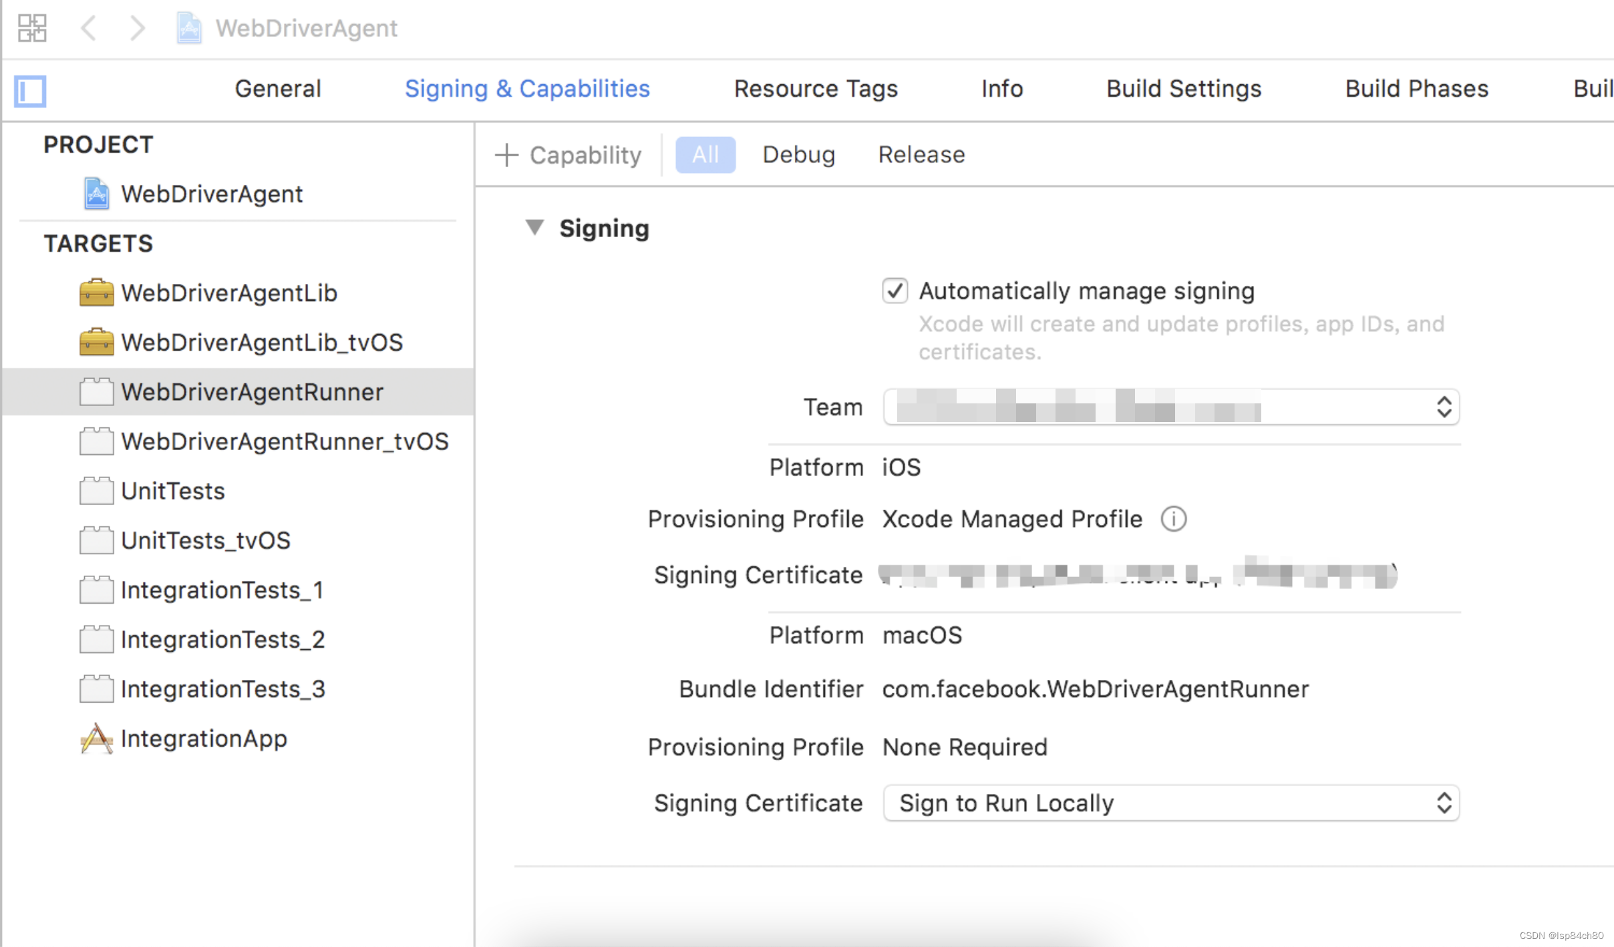Click the back navigation arrow icon

click(x=89, y=28)
